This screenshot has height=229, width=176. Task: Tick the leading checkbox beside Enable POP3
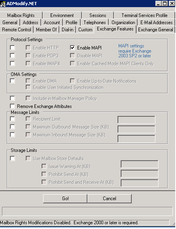pyautogui.click(x=12, y=55)
